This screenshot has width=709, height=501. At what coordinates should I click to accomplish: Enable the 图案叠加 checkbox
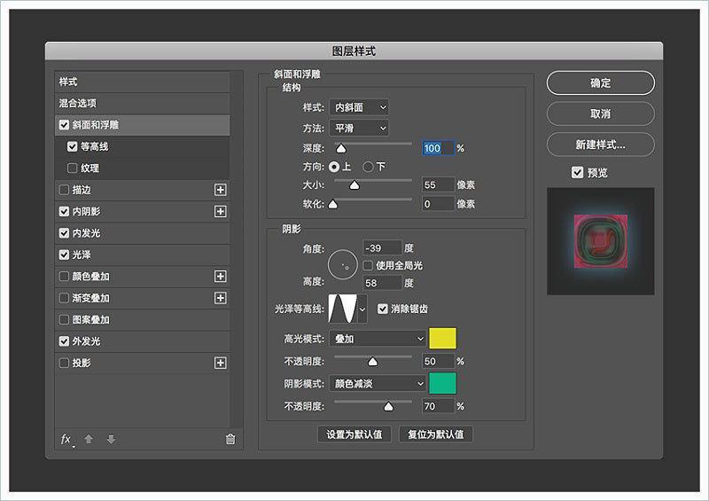[64, 319]
